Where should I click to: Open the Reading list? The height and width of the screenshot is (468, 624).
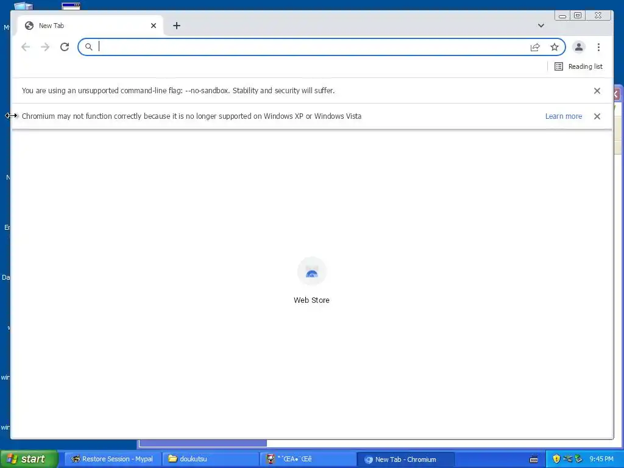(578, 66)
